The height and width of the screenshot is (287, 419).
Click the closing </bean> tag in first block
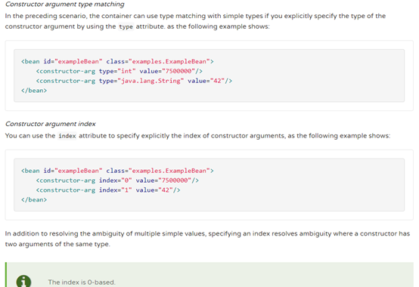(x=34, y=91)
